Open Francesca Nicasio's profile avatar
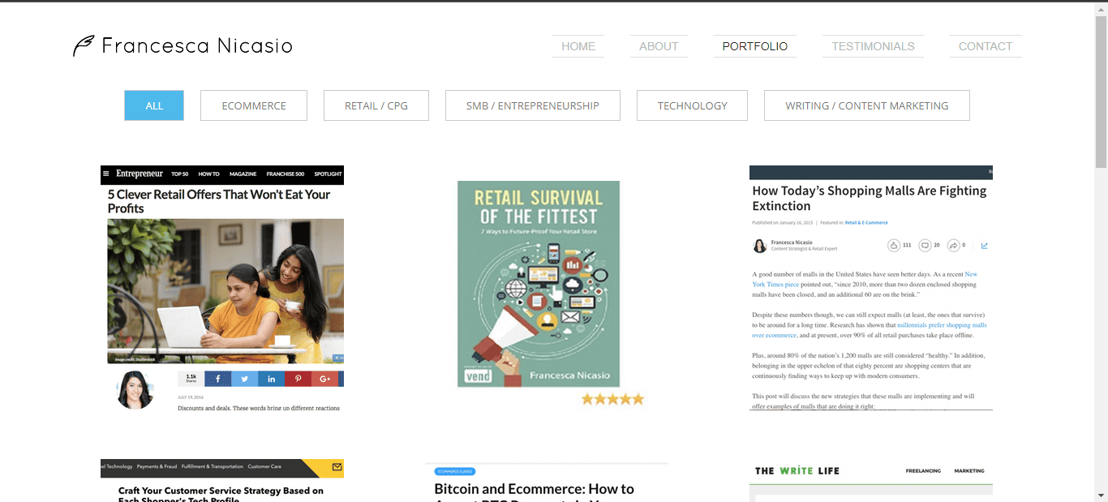1108x502 pixels. coord(759,245)
